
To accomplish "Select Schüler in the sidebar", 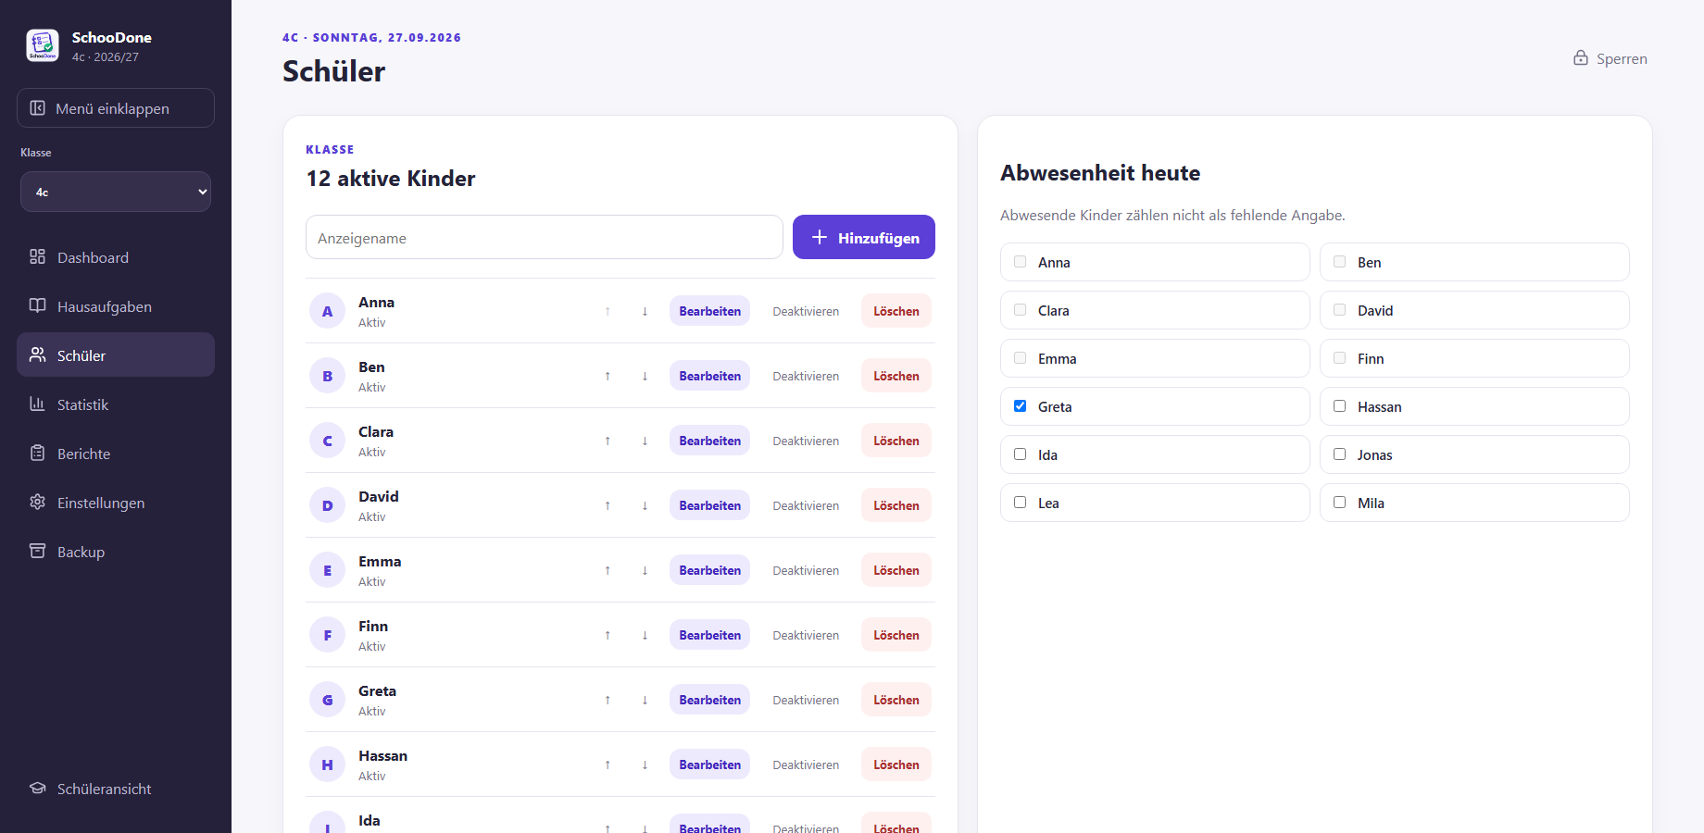I will [116, 355].
